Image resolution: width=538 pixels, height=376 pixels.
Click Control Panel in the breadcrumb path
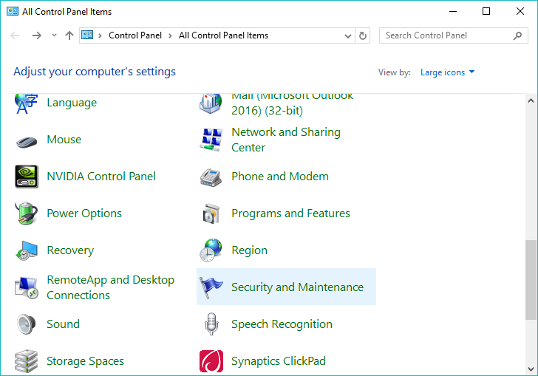coord(134,35)
